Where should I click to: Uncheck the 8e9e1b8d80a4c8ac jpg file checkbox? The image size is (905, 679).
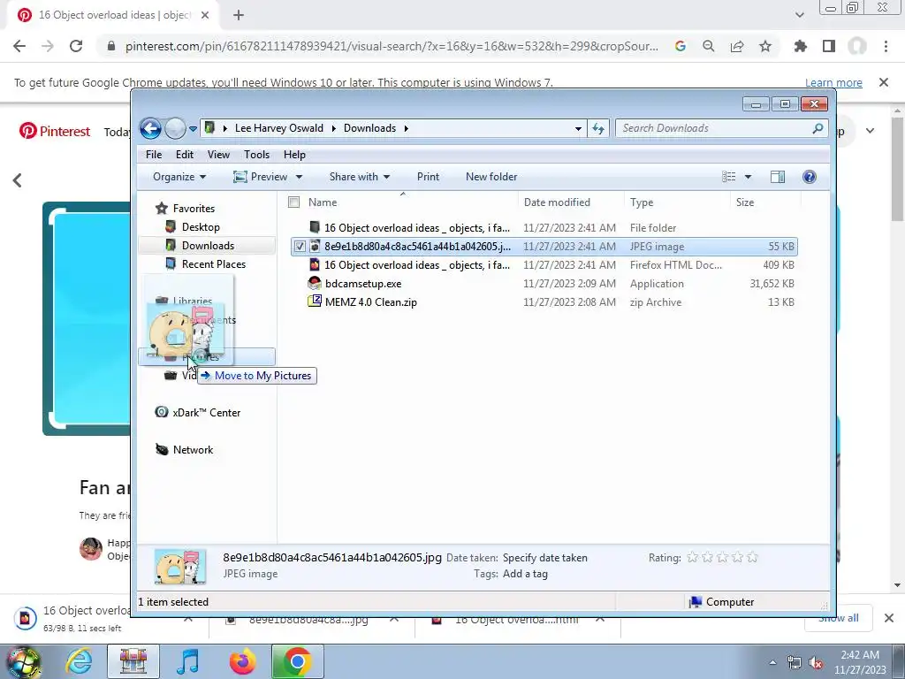click(x=300, y=247)
